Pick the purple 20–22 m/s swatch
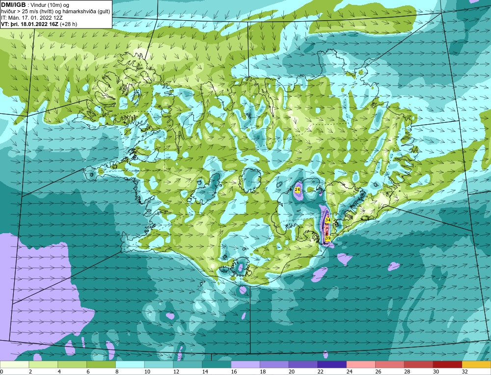Screen dimensions: 491x375 click(x=303, y=364)
